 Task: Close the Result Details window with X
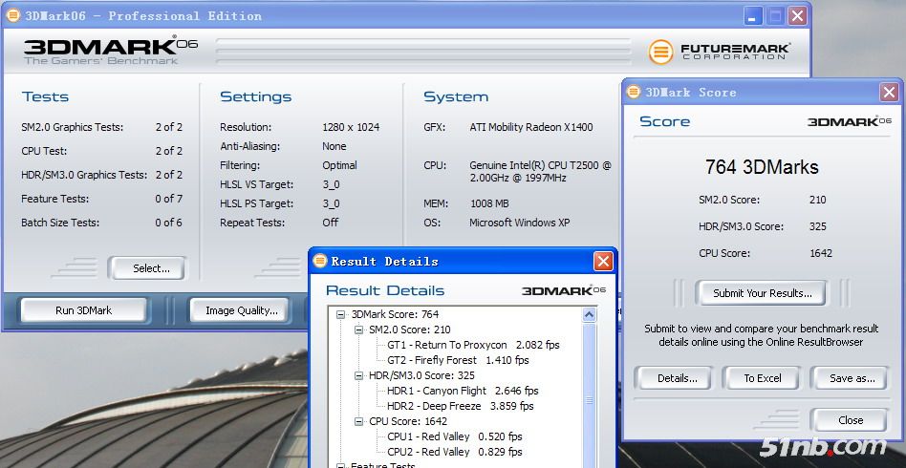(603, 261)
